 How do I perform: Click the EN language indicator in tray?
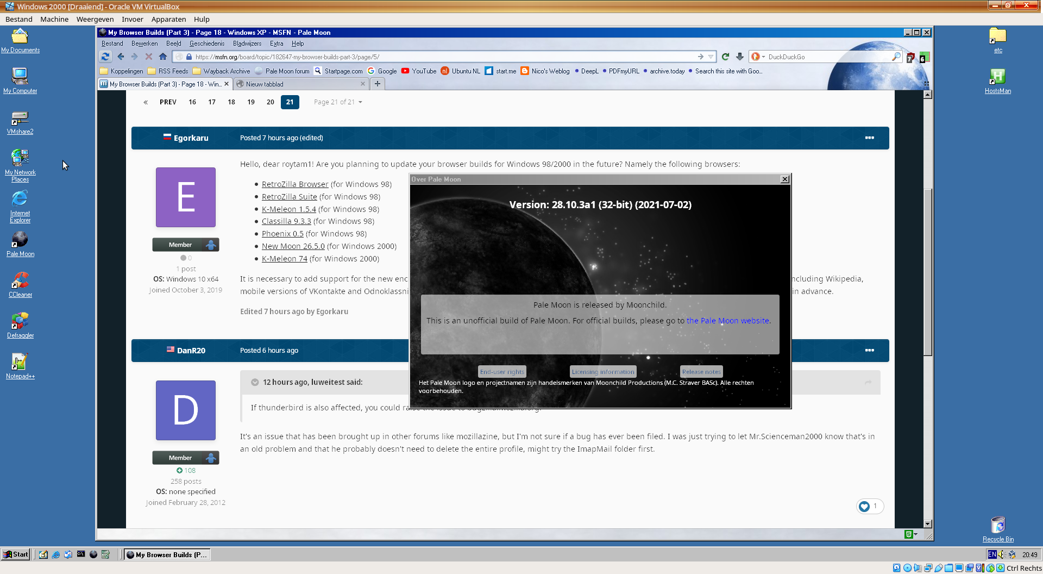click(x=992, y=554)
